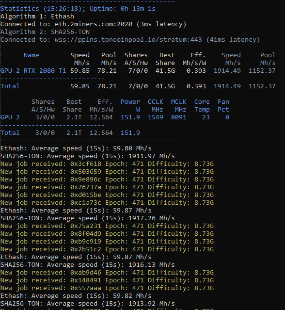Click 59.85 in the first Total row

pos(80,86)
